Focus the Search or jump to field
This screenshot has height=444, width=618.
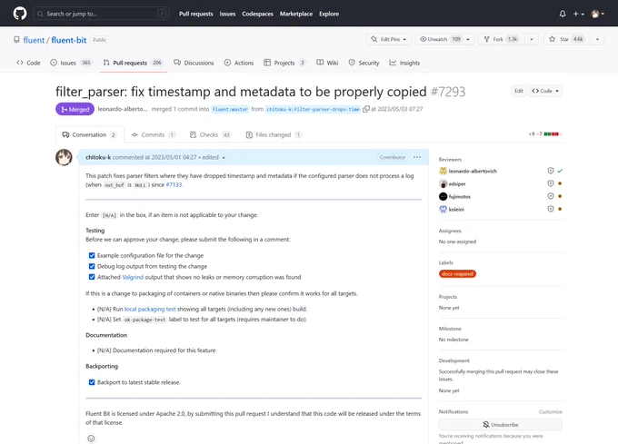101,14
